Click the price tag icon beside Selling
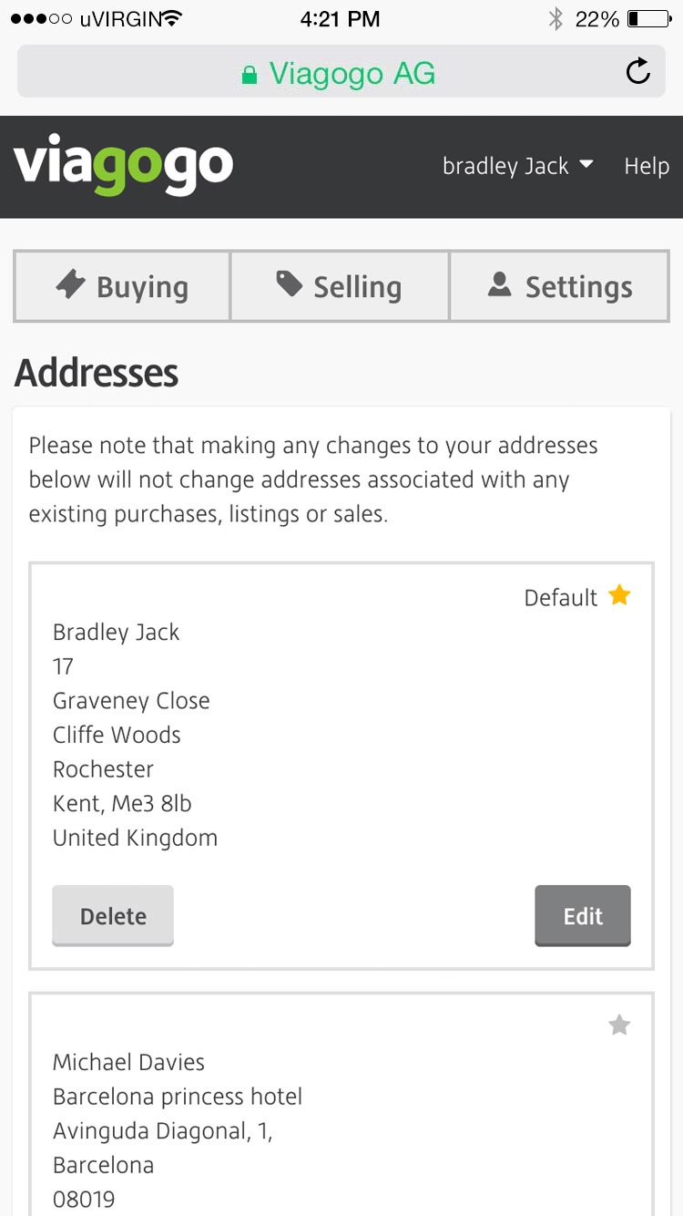This screenshot has width=683, height=1216. coord(289,284)
